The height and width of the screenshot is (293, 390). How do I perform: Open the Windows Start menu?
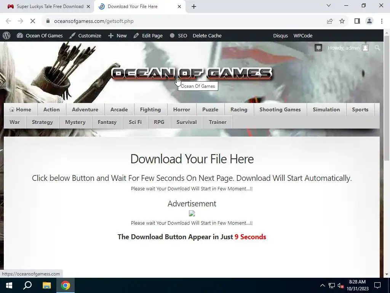coord(9,285)
